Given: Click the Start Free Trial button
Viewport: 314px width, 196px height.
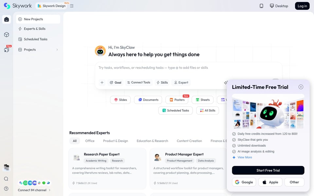Looking at the screenshot, I should (x=268, y=171).
